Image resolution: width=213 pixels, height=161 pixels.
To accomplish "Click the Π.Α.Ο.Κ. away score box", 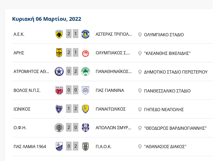I will (x=76, y=146).
